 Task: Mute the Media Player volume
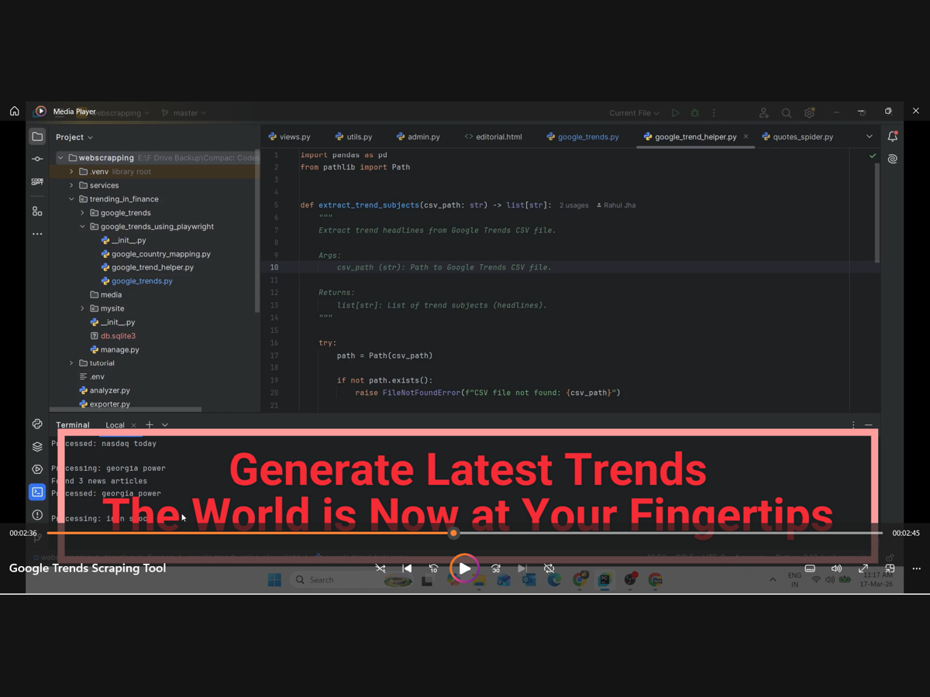[x=836, y=568]
